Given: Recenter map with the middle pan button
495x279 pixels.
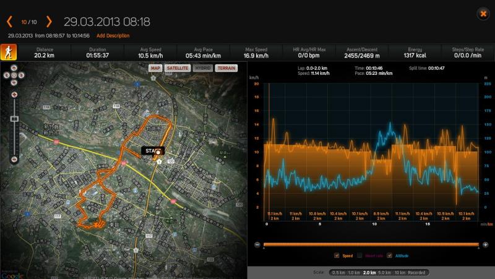Looking at the screenshot, I should (14, 75).
